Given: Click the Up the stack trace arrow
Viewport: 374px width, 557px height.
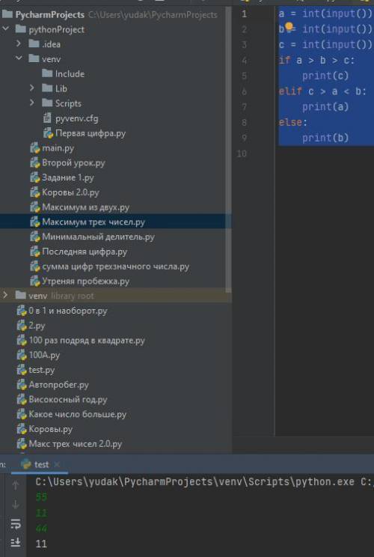Looking at the screenshot, I should (15, 485).
